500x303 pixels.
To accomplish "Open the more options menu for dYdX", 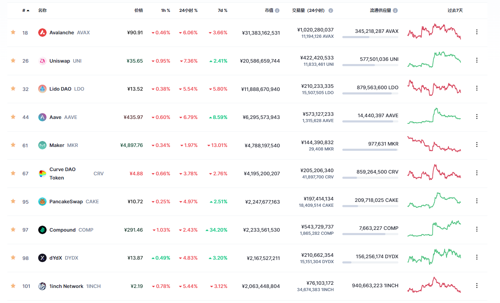I will coord(477,257).
